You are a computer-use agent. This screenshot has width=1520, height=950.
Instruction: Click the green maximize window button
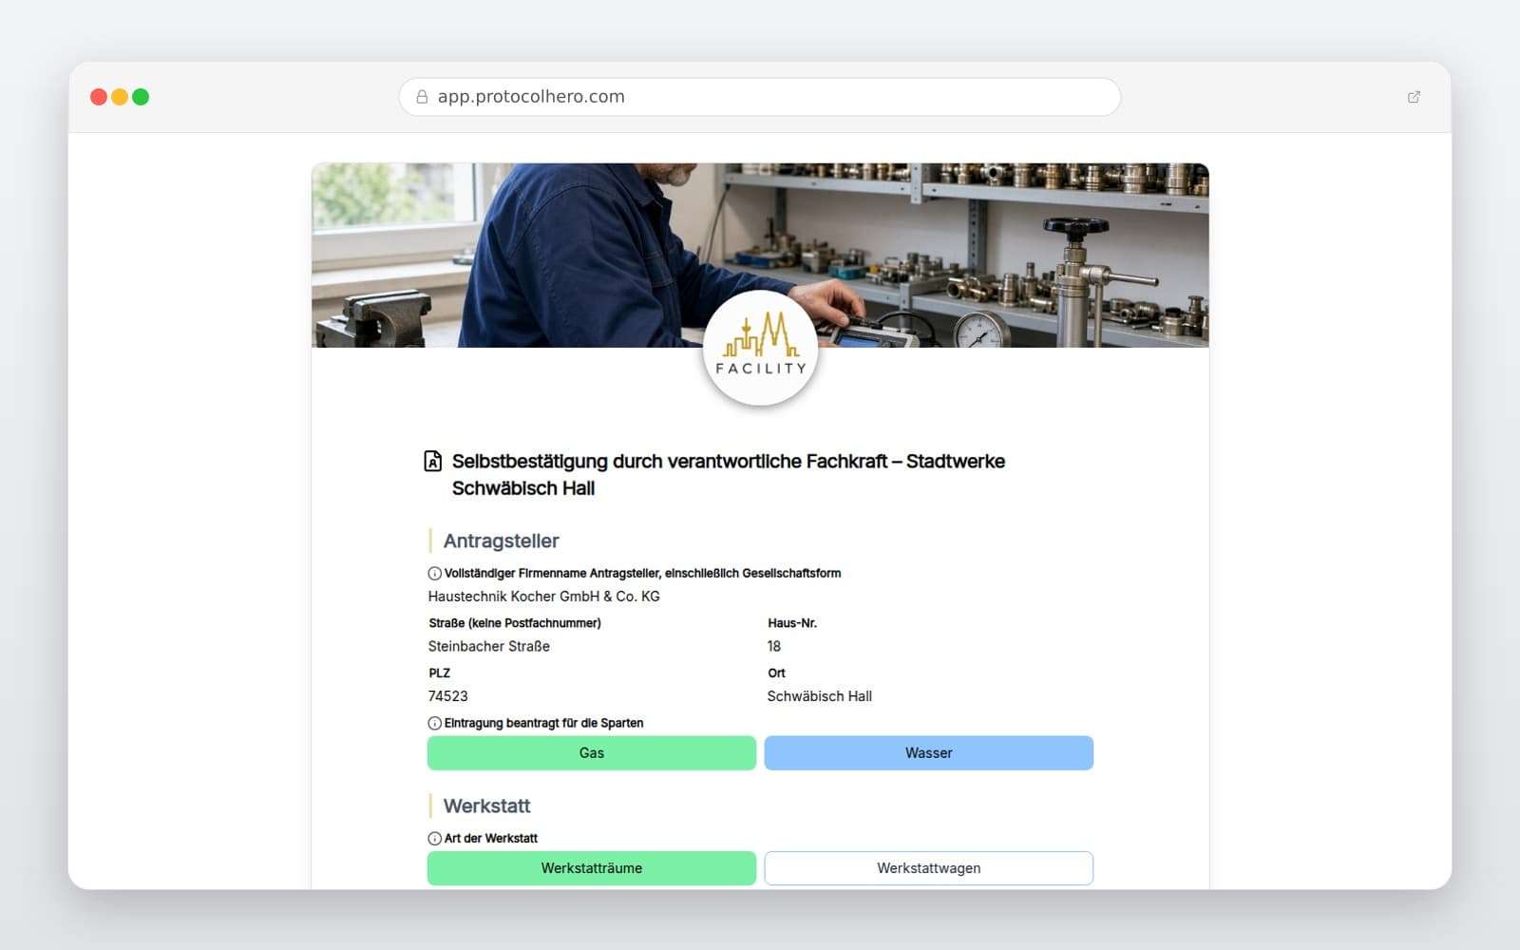pos(141,97)
